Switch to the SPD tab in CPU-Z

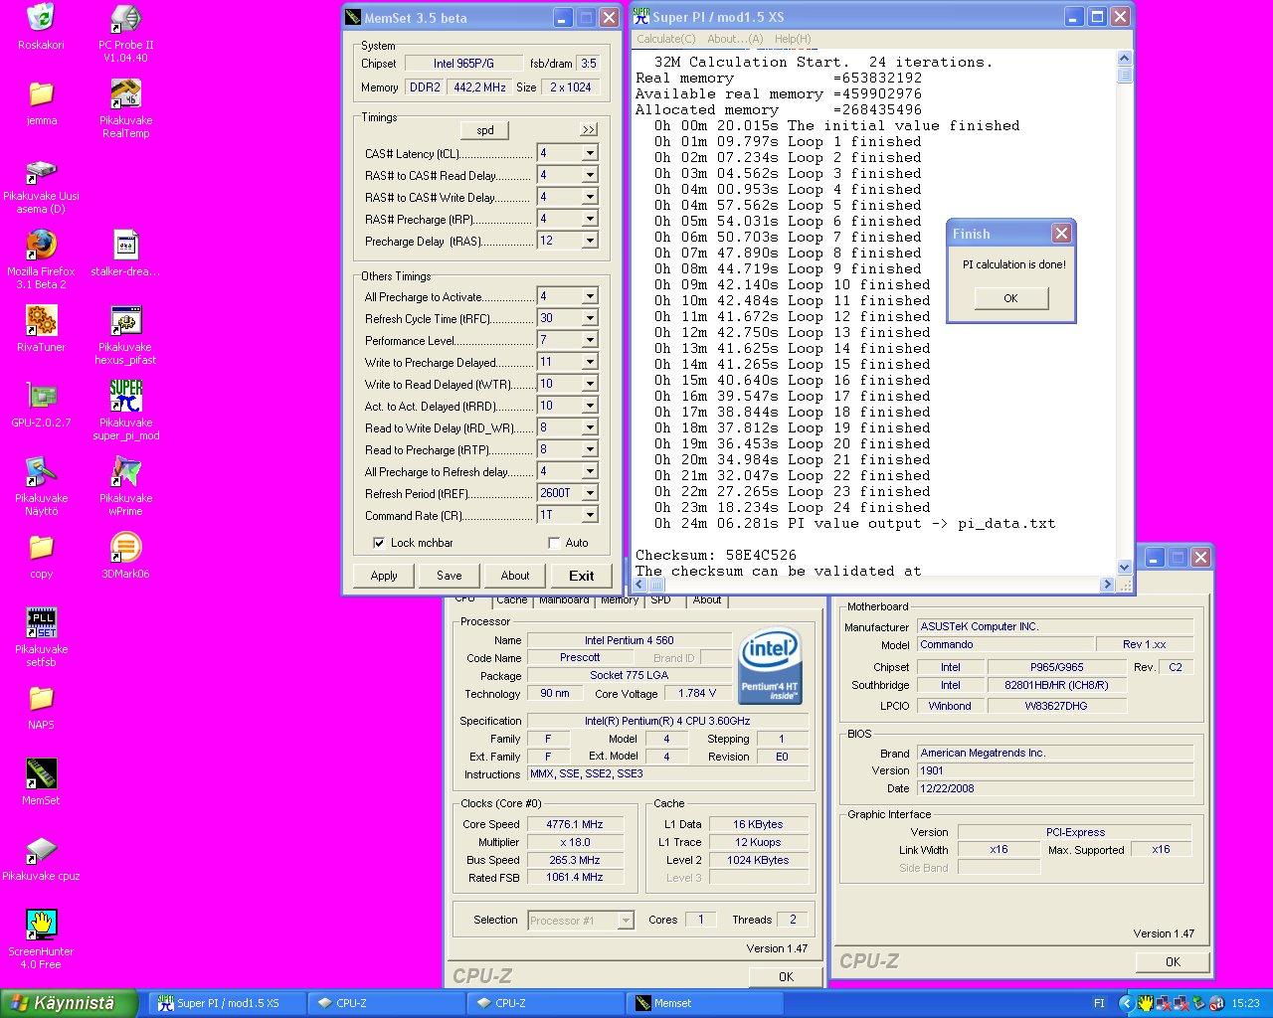(660, 600)
